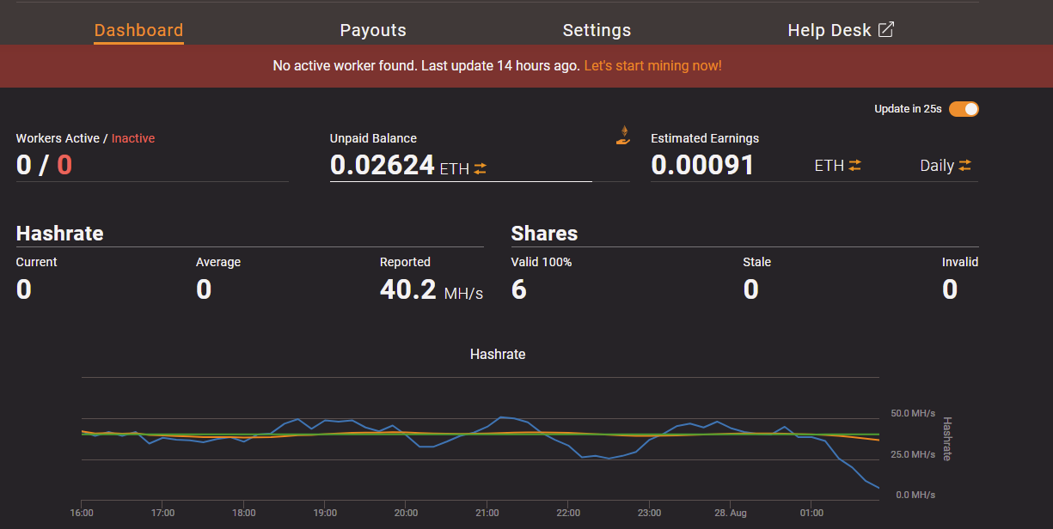Click the payout hand icon above Unpaid Balance
The image size is (1053, 529).
pyautogui.click(x=623, y=135)
